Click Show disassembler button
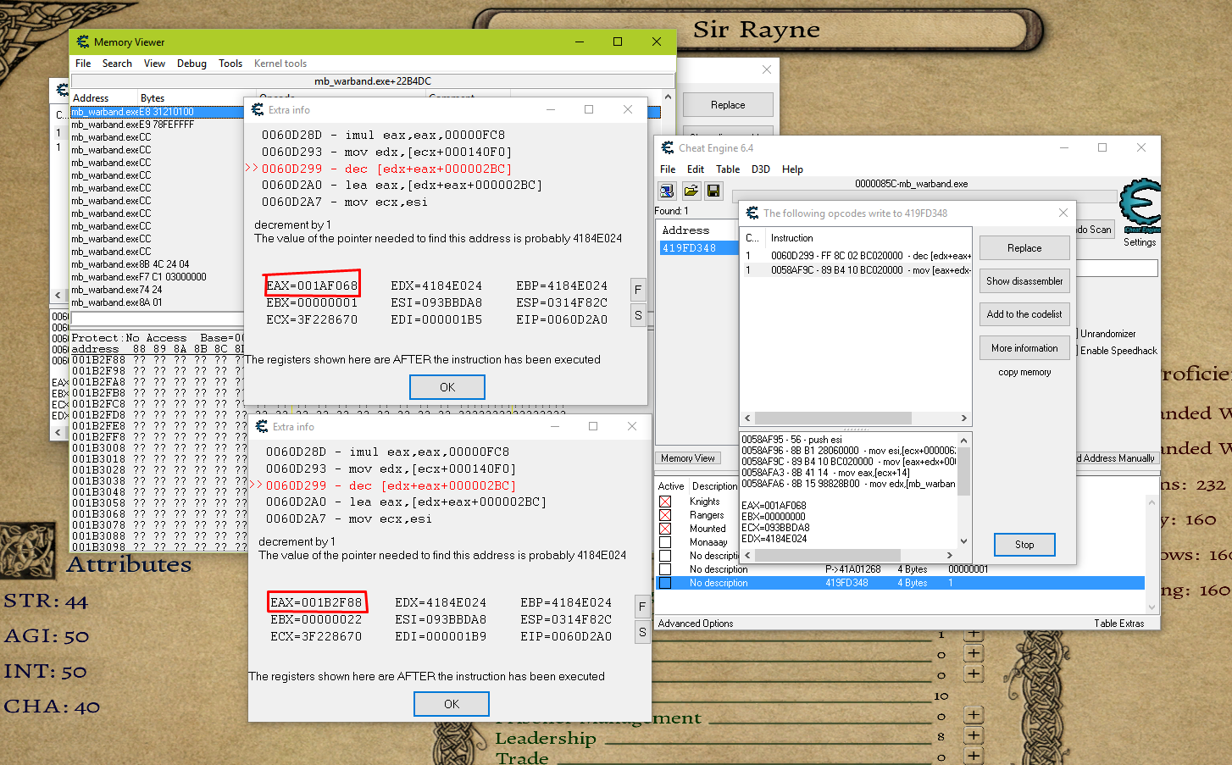Screen dimensions: 1232x765 click(x=1024, y=281)
